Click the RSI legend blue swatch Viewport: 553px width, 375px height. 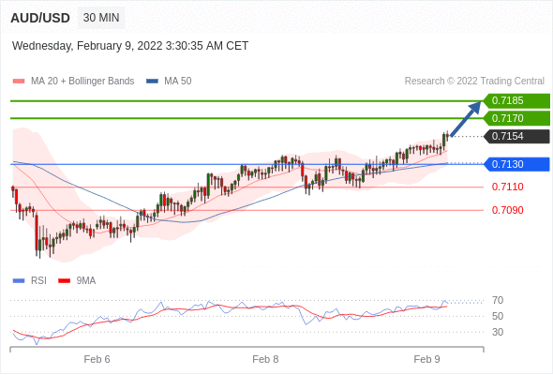pyautogui.click(x=19, y=281)
